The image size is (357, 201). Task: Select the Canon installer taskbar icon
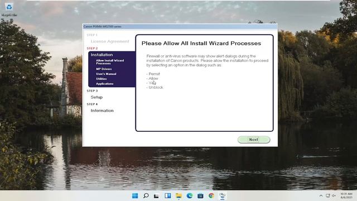pyautogui.click(x=222, y=196)
